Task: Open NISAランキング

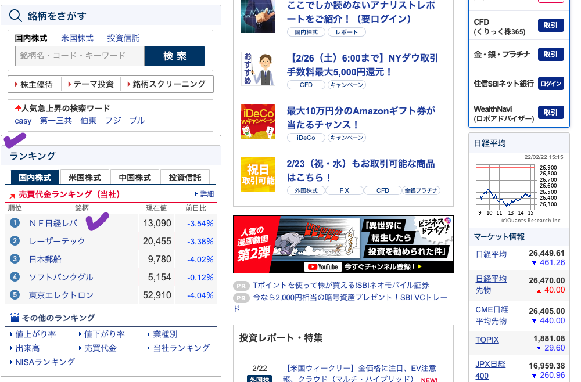Action: [x=45, y=362]
